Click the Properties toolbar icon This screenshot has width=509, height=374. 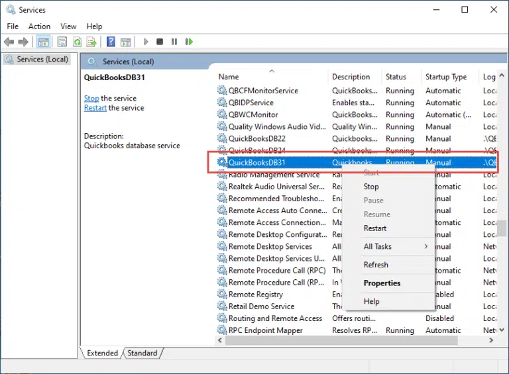(x=62, y=42)
